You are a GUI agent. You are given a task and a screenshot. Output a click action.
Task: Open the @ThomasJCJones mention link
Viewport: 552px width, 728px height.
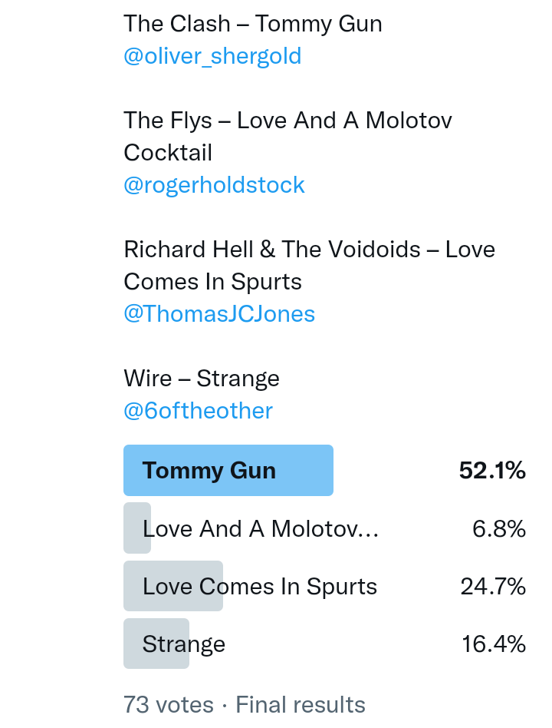219,314
